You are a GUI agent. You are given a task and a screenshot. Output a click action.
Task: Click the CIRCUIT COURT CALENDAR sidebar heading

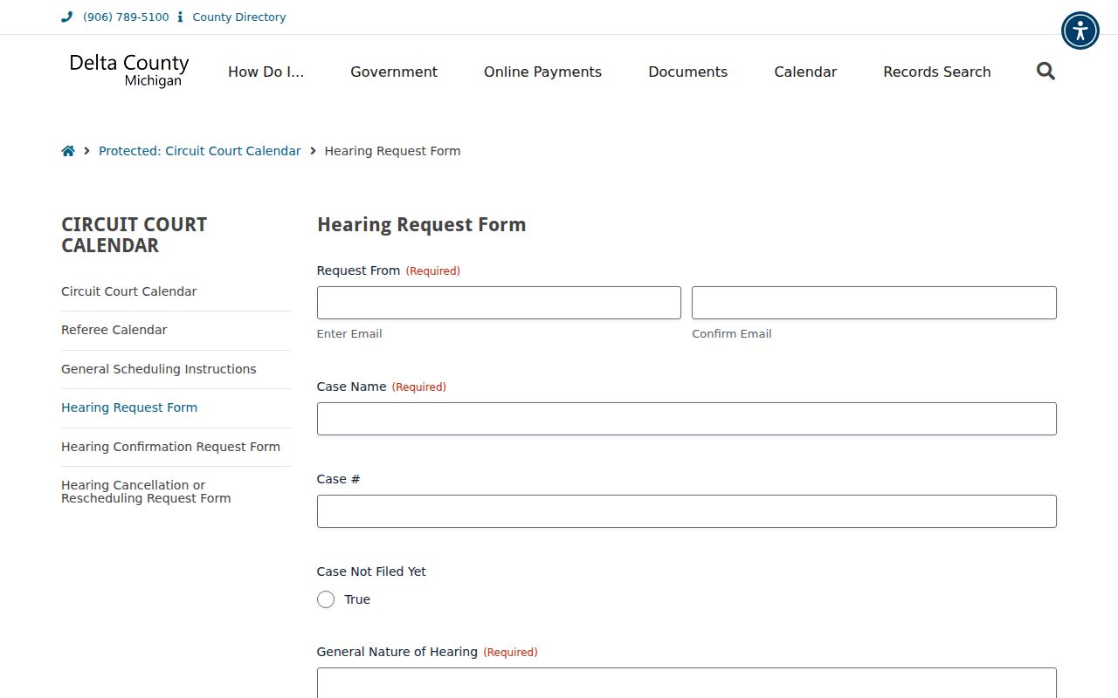click(x=134, y=235)
